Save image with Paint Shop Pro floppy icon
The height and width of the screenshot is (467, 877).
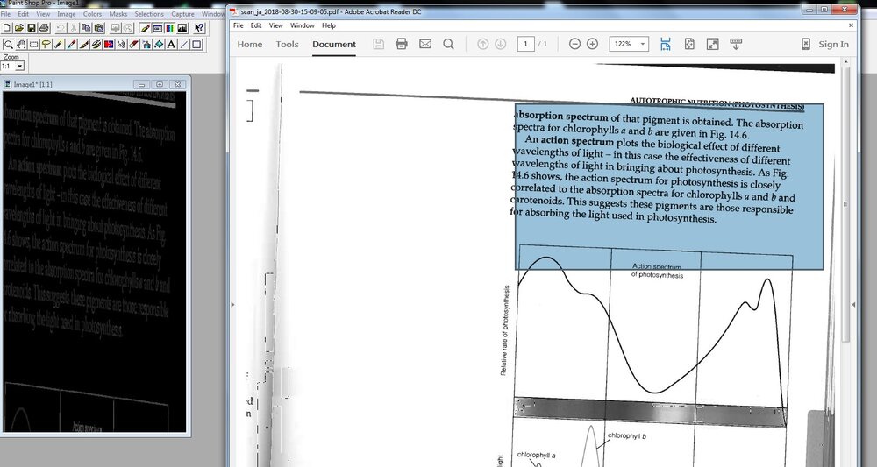32,28
